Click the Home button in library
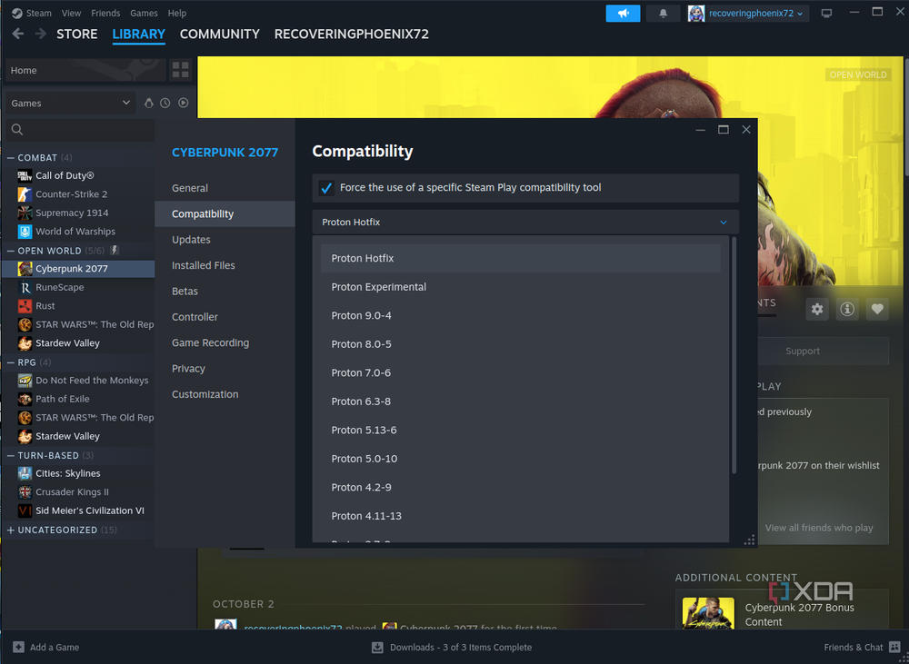909x664 pixels. point(85,70)
